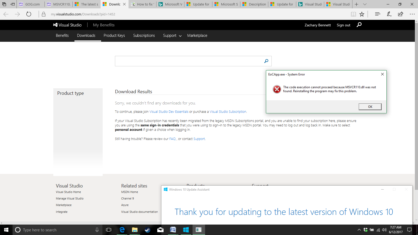418x235 pixels.
Task: Click the My Benefits header link
Action: 104,25
